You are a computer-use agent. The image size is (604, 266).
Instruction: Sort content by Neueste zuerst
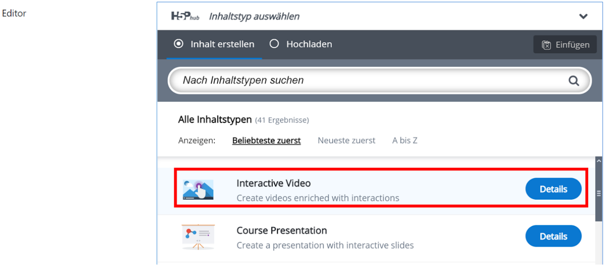point(346,140)
